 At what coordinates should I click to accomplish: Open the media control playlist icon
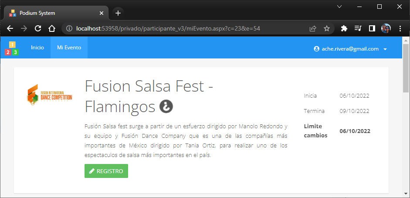click(358, 28)
